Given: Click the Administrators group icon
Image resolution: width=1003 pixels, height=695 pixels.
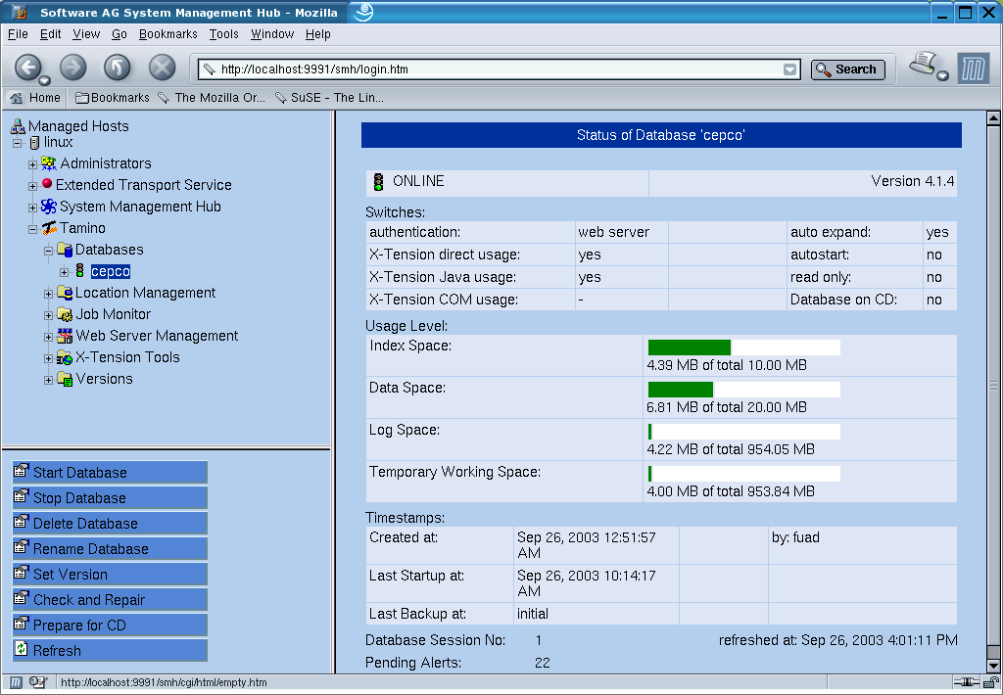Looking at the screenshot, I should (49, 163).
